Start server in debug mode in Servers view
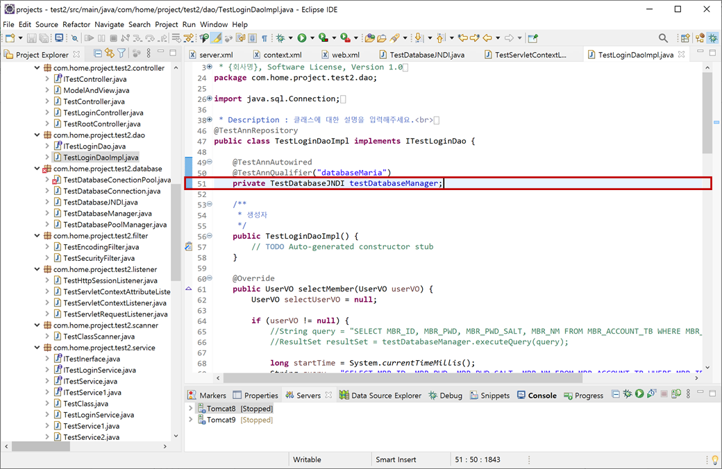The width and height of the screenshot is (722, 469). (628, 393)
